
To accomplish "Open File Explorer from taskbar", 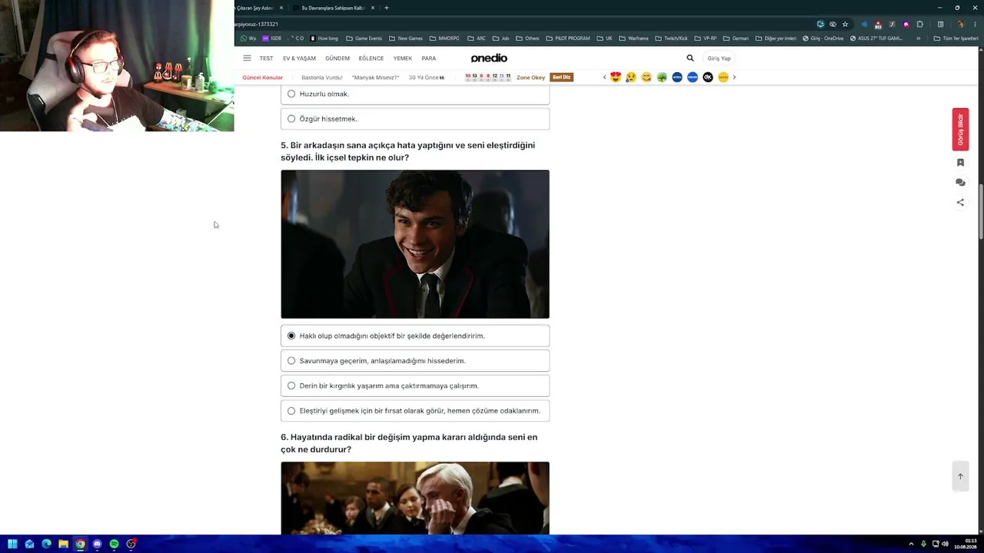I will click(x=63, y=544).
